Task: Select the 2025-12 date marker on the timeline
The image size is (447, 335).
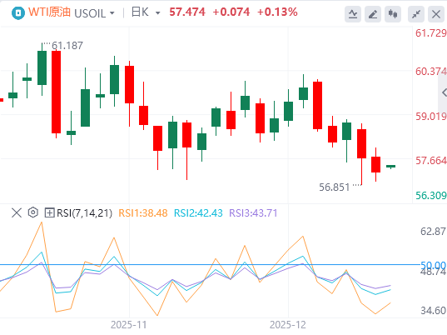Action: (288, 325)
